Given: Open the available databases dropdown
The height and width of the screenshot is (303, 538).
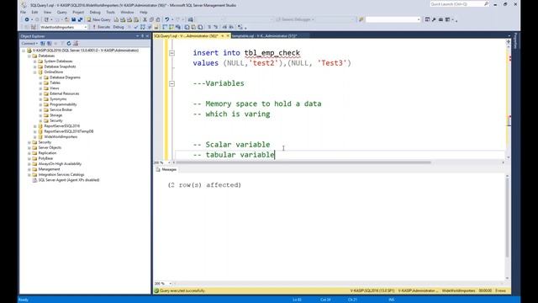Looking at the screenshot, I should [86, 27].
